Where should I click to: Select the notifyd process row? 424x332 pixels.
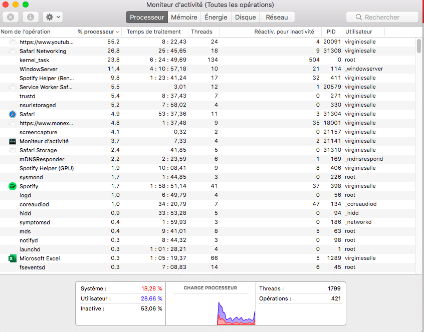[x=207, y=240]
